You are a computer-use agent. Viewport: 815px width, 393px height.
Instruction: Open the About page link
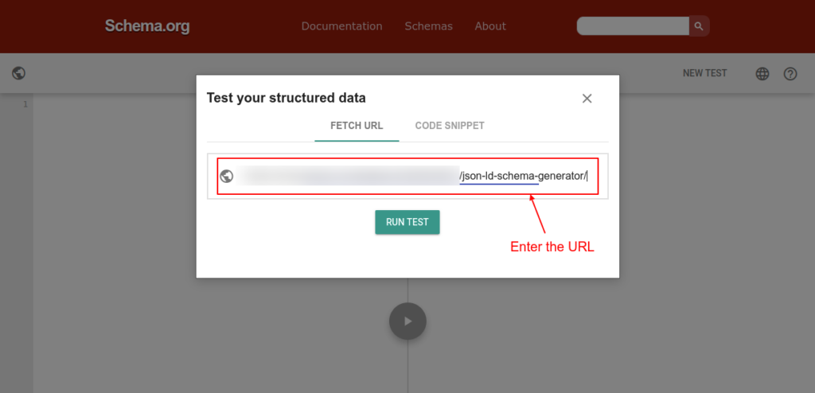(490, 26)
